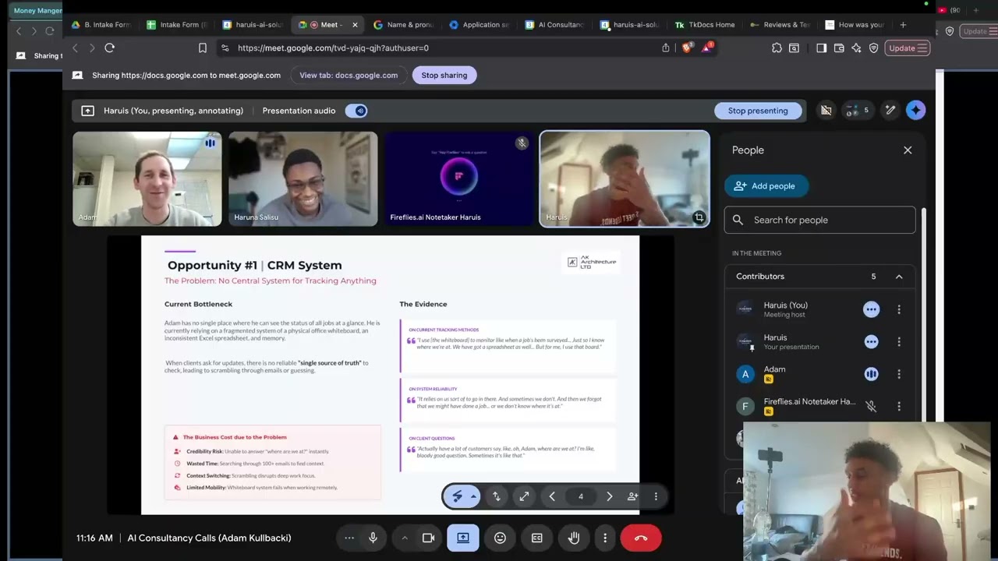The width and height of the screenshot is (998, 561).
Task: Switch to TkDocs Home tab
Action: (x=706, y=25)
